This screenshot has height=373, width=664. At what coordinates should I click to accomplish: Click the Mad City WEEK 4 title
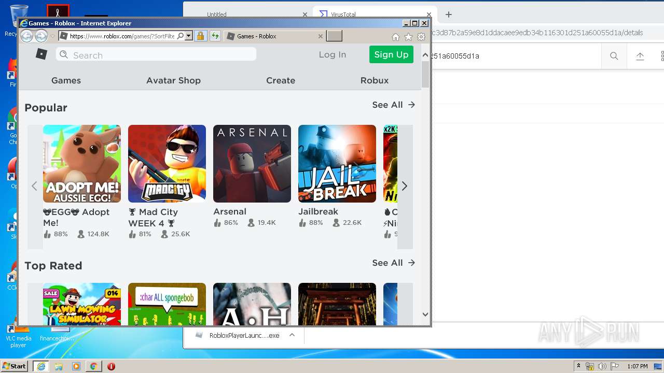pyautogui.click(x=153, y=218)
